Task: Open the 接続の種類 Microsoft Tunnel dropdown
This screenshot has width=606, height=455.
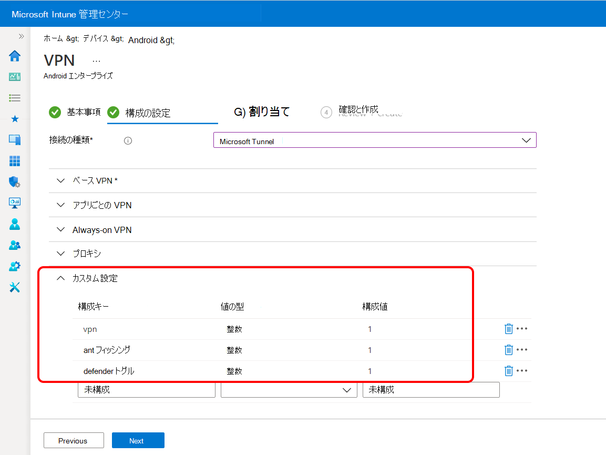Action: tap(375, 140)
